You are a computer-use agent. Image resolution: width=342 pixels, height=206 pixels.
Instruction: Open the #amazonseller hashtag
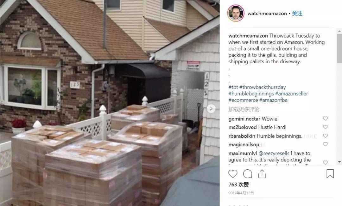[x=291, y=94]
